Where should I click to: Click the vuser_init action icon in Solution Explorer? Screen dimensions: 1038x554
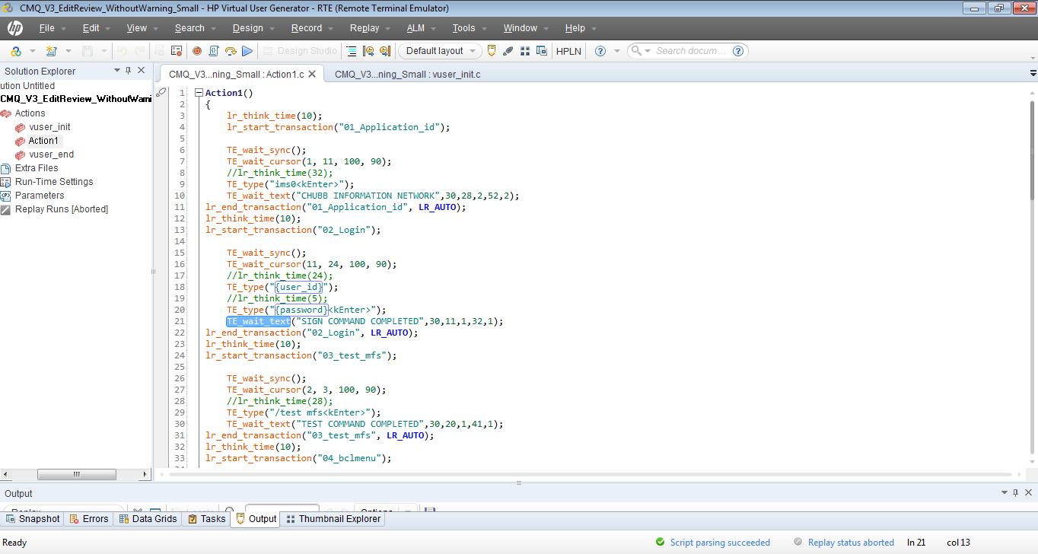point(21,127)
